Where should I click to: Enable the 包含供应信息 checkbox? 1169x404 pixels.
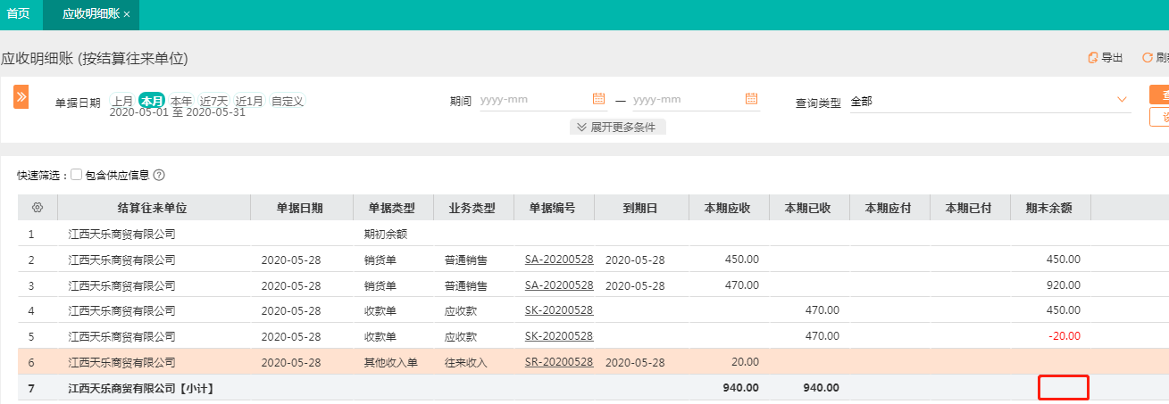pyautogui.click(x=76, y=175)
